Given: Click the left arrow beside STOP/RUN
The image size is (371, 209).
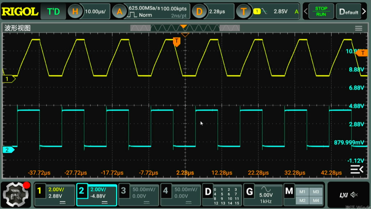Looking at the screenshot, I should (306, 12).
